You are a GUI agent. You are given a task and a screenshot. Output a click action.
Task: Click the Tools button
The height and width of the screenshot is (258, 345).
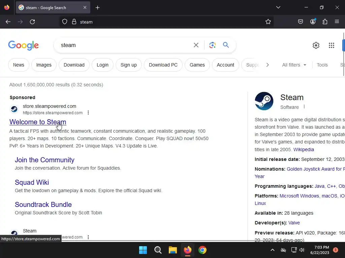[x=322, y=65]
